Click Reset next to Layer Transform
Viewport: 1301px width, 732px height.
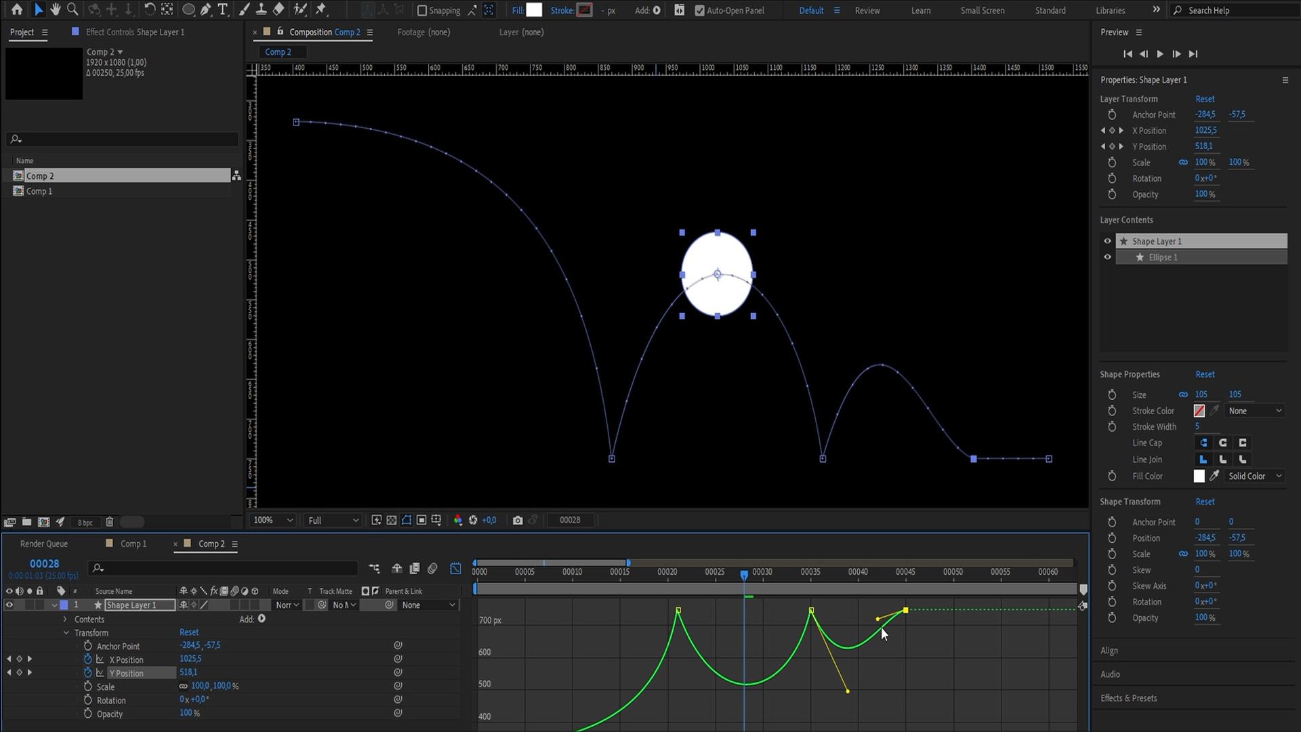(1205, 98)
